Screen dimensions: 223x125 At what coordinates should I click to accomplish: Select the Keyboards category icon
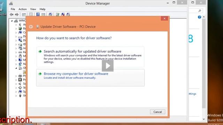[20, 52]
